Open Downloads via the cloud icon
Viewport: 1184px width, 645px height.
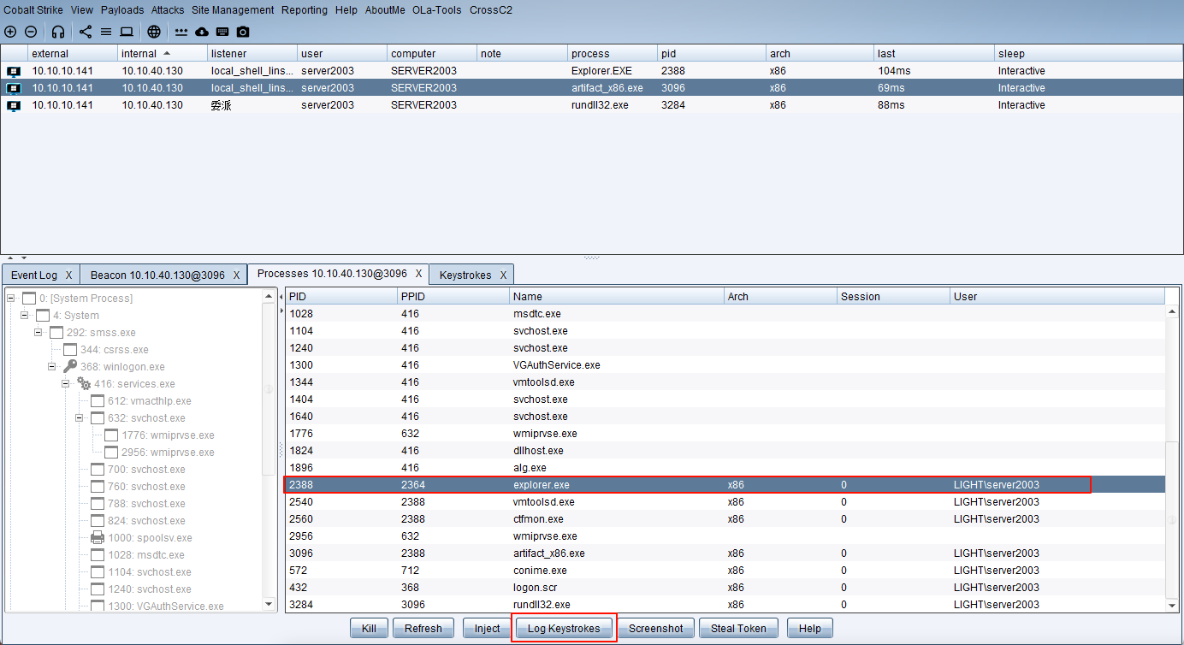[x=202, y=32]
